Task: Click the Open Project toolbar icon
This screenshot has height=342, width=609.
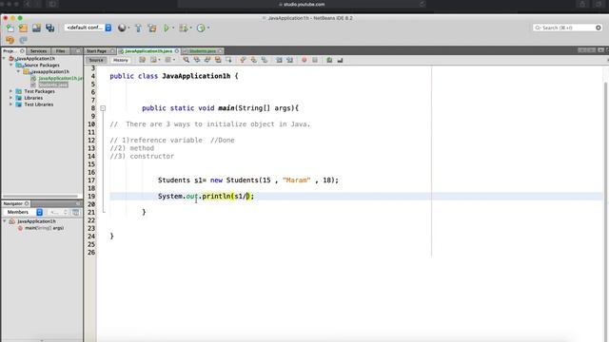Action: 36,28
